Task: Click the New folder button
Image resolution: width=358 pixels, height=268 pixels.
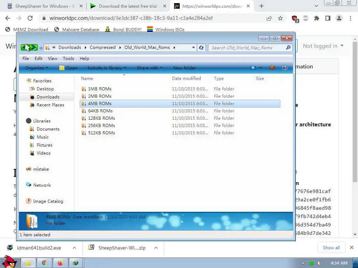Action: (x=185, y=68)
